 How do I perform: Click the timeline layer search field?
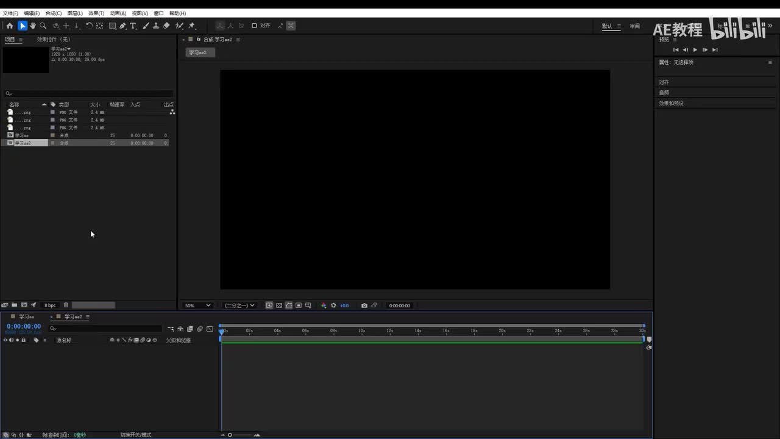click(105, 329)
